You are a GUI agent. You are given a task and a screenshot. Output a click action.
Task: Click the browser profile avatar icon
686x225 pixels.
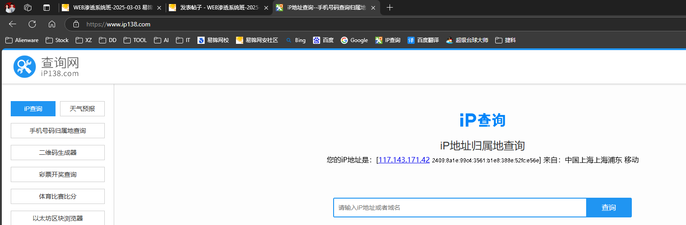(10, 8)
